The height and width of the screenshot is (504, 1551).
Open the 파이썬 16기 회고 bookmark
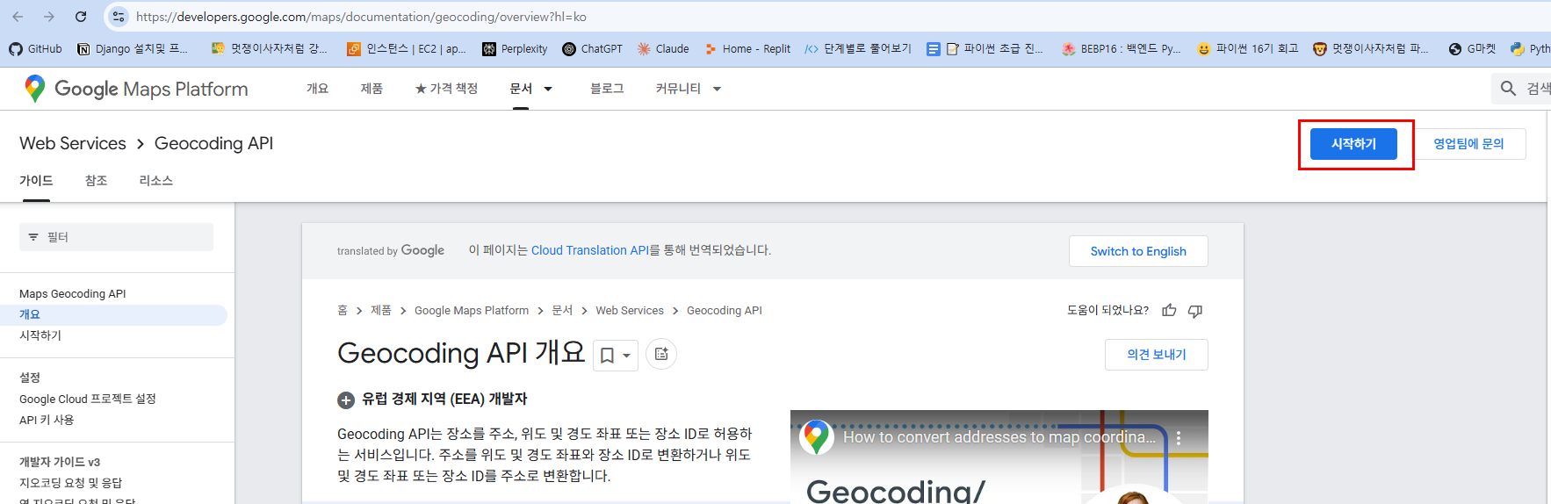(1248, 49)
